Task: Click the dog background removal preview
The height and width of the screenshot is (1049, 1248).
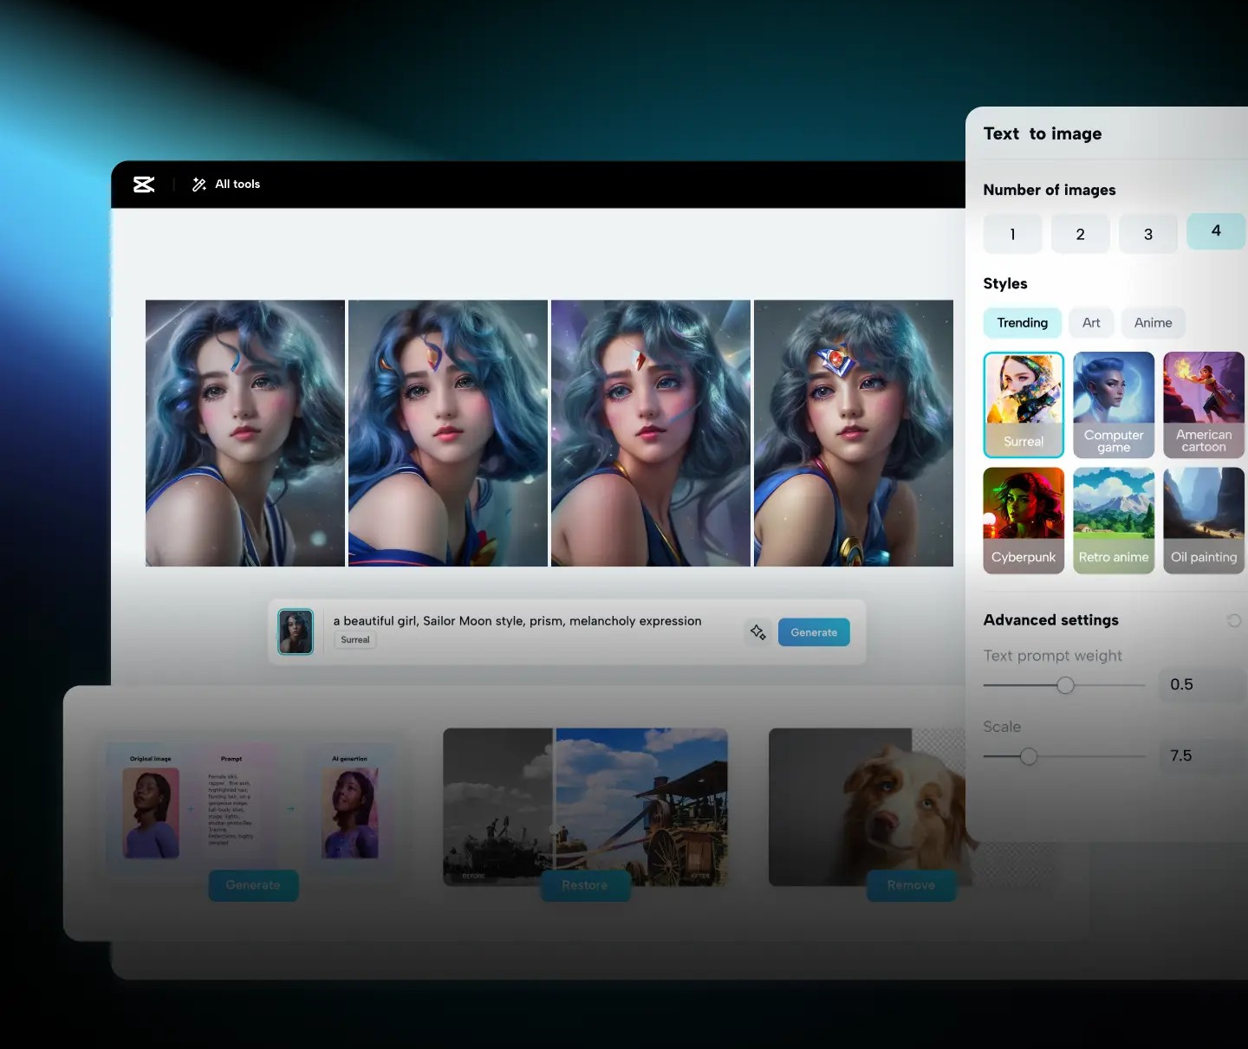Action: tap(867, 806)
